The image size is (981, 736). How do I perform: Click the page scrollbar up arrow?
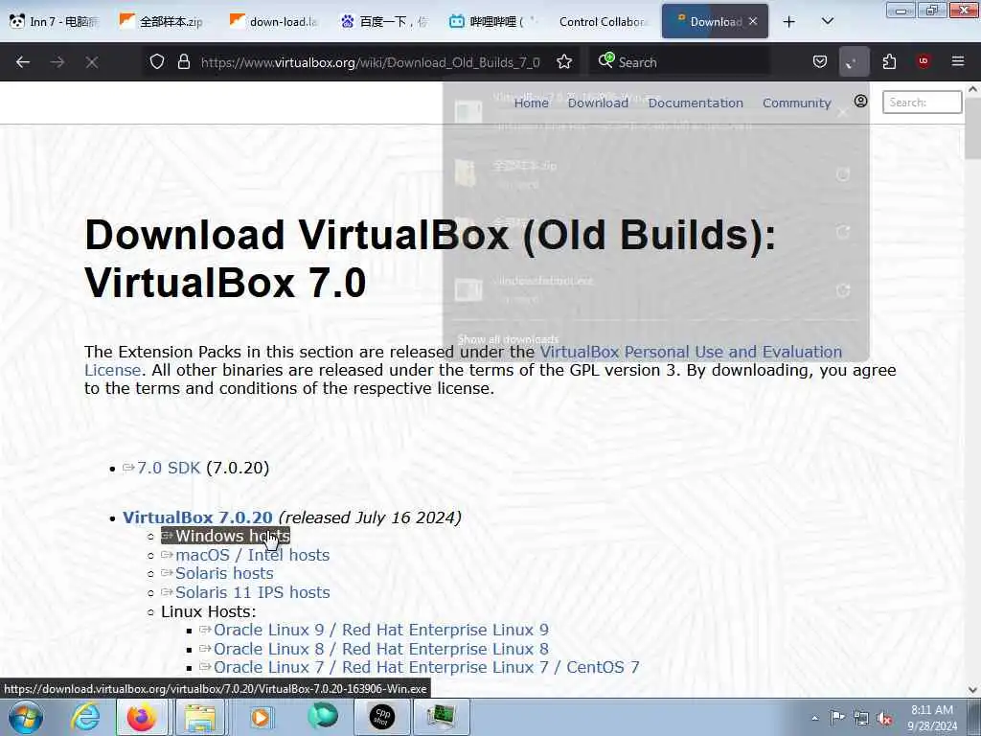point(973,89)
